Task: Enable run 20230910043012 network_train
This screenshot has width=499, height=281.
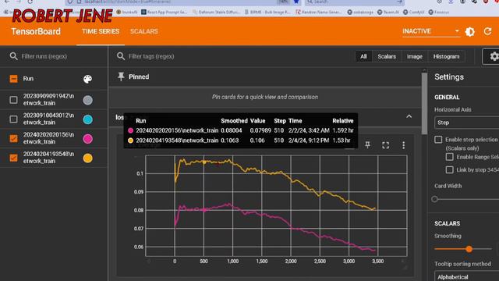Action: tap(13, 119)
